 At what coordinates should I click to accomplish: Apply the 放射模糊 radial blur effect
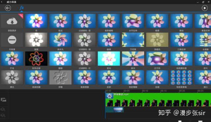[133, 77]
